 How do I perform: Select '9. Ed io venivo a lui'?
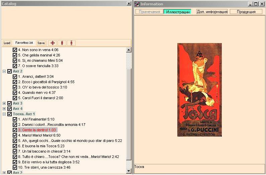click(49, 162)
